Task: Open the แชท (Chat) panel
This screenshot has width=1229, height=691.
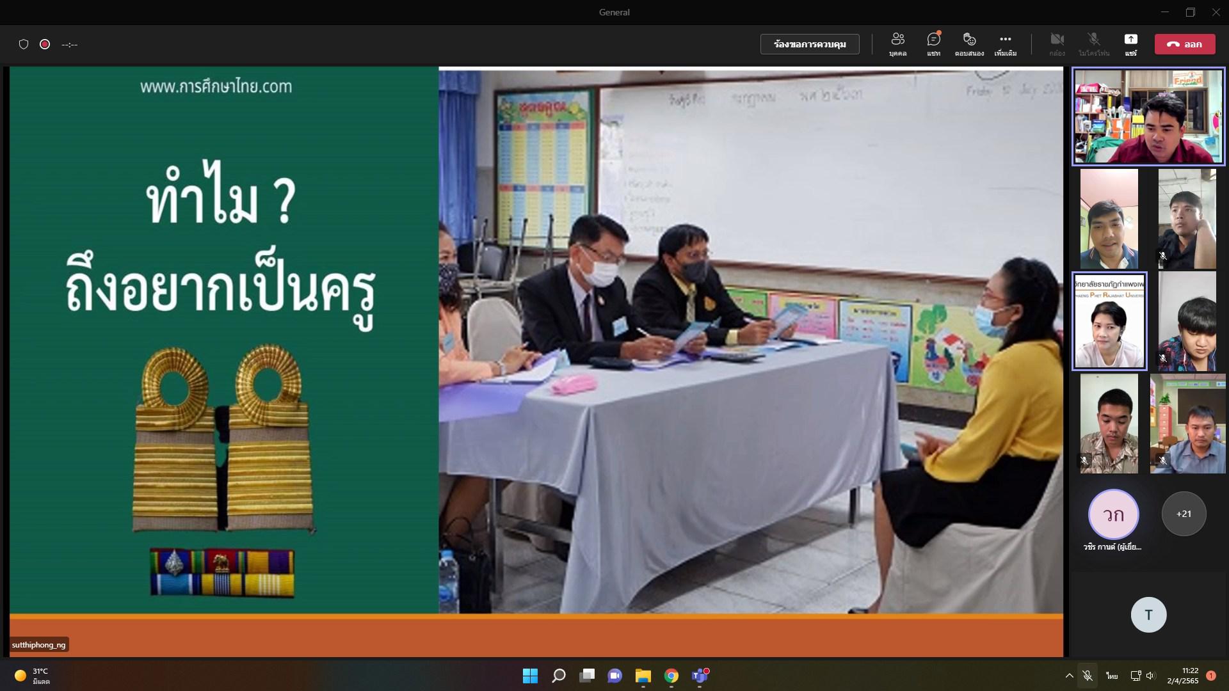Action: pyautogui.click(x=933, y=44)
